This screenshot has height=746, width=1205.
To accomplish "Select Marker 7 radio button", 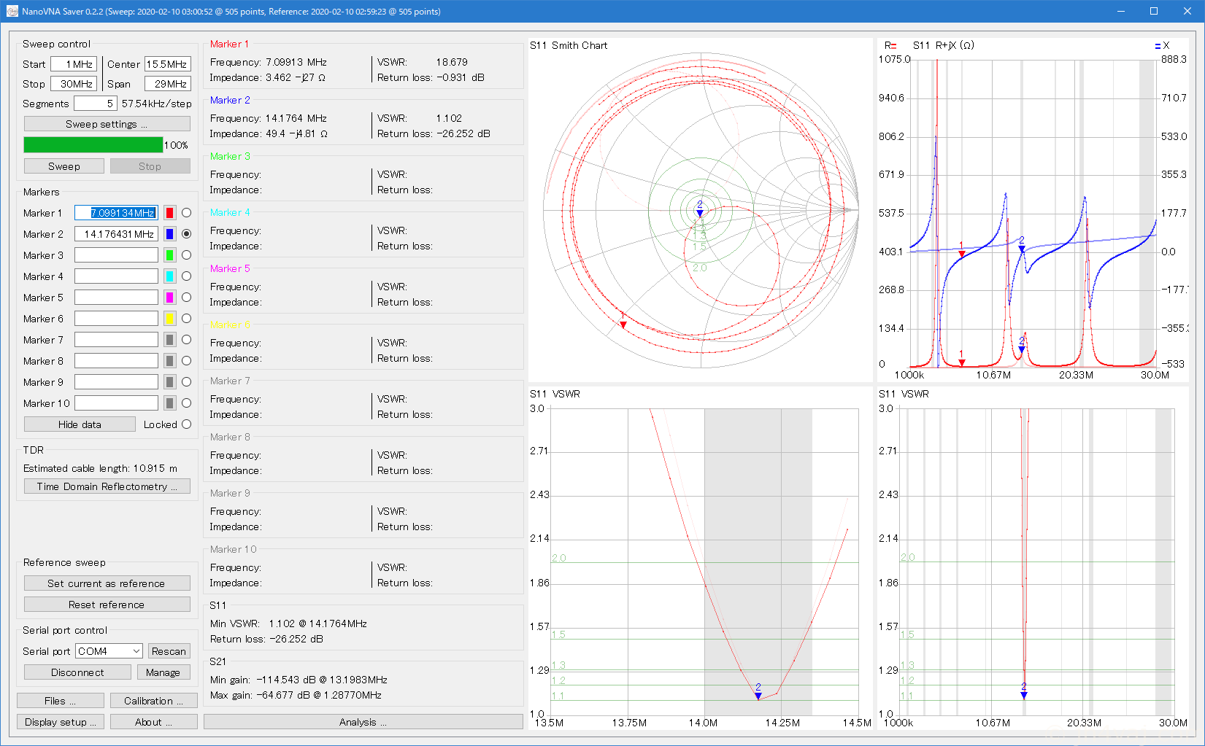I will (x=186, y=340).
